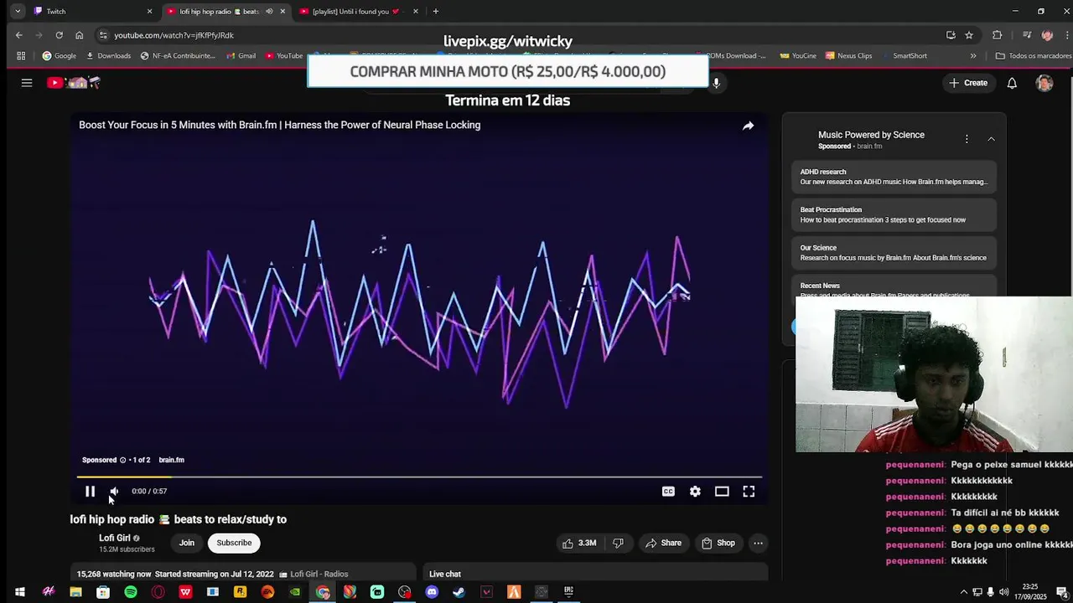Open the Downloads bookmark
The image size is (1073, 603).
(x=108, y=56)
